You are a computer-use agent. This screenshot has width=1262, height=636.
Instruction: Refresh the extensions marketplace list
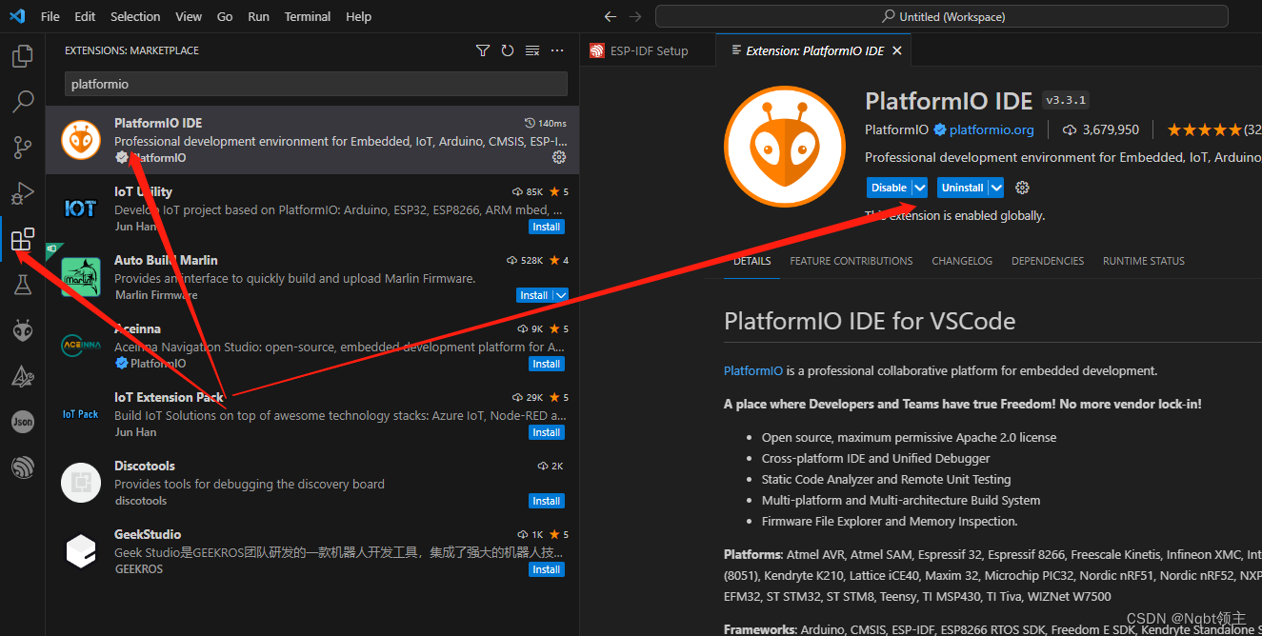click(x=508, y=50)
